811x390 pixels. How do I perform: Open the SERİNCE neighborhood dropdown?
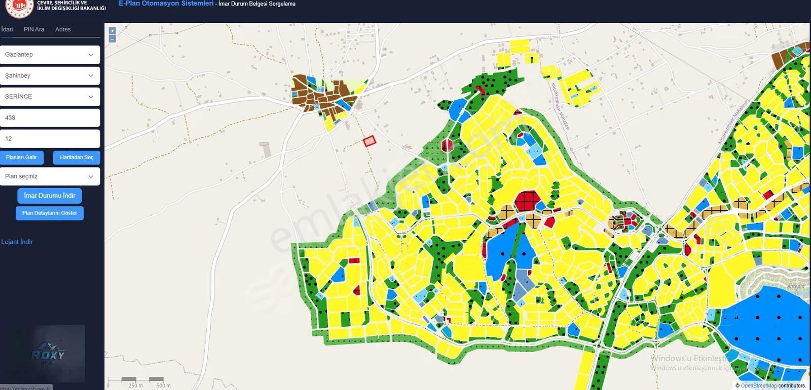coord(50,97)
